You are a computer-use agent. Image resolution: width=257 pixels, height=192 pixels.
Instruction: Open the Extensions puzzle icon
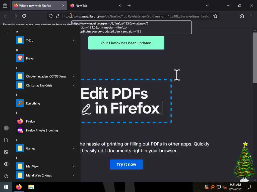pyautogui.click(x=242, y=16)
